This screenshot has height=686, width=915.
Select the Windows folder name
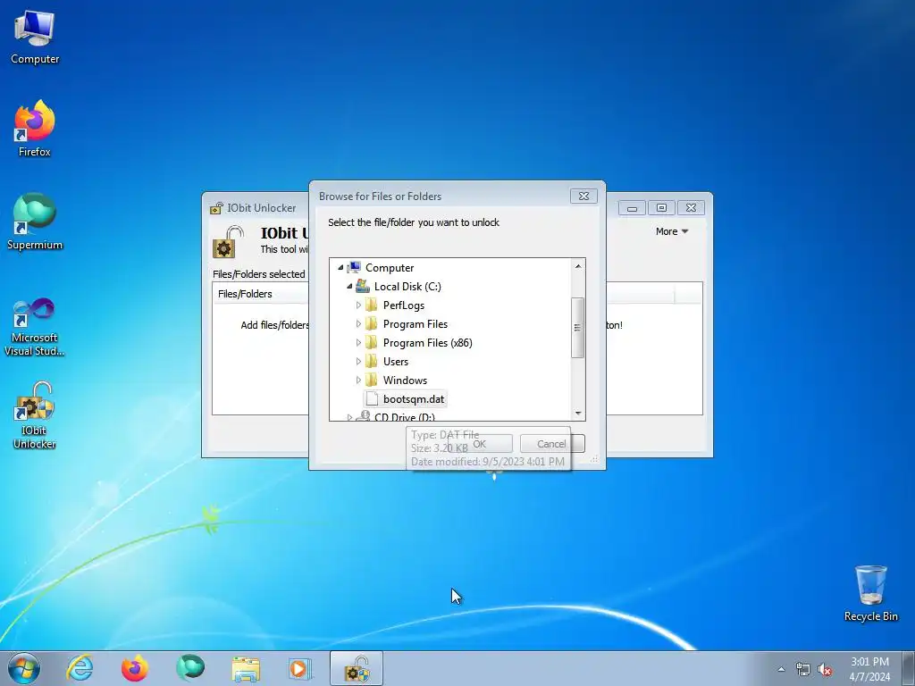[405, 381]
